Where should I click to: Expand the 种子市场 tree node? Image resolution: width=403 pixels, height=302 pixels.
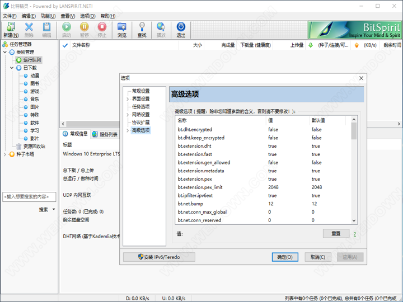pyautogui.click(x=5, y=154)
